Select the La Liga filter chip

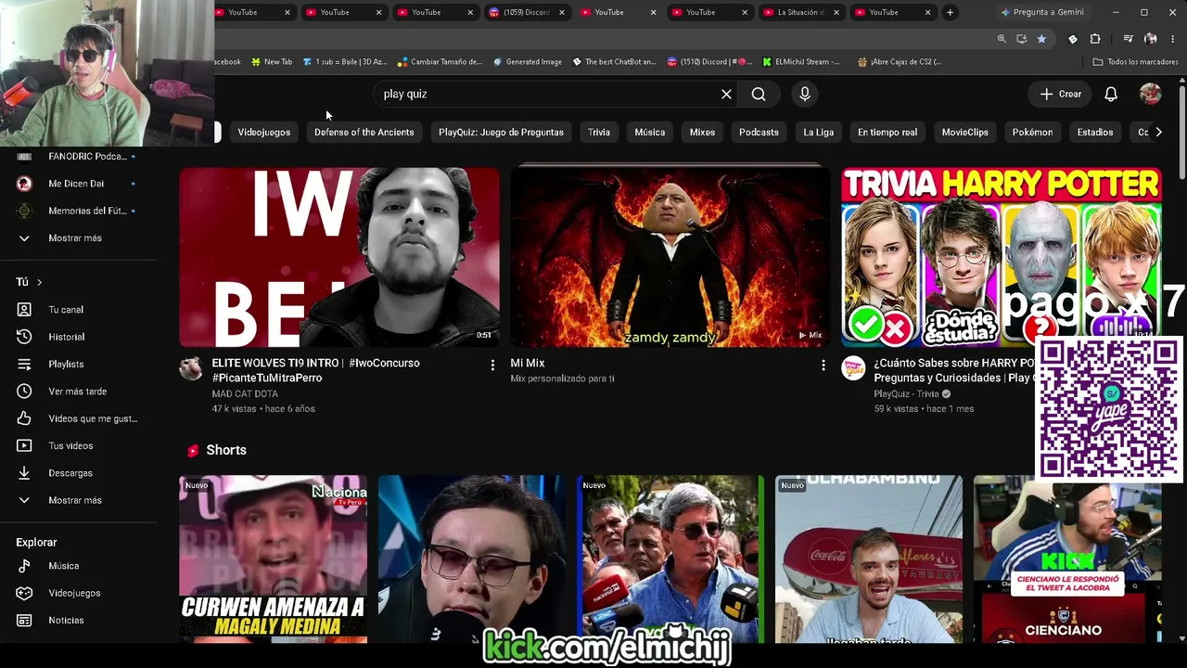point(818,132)
